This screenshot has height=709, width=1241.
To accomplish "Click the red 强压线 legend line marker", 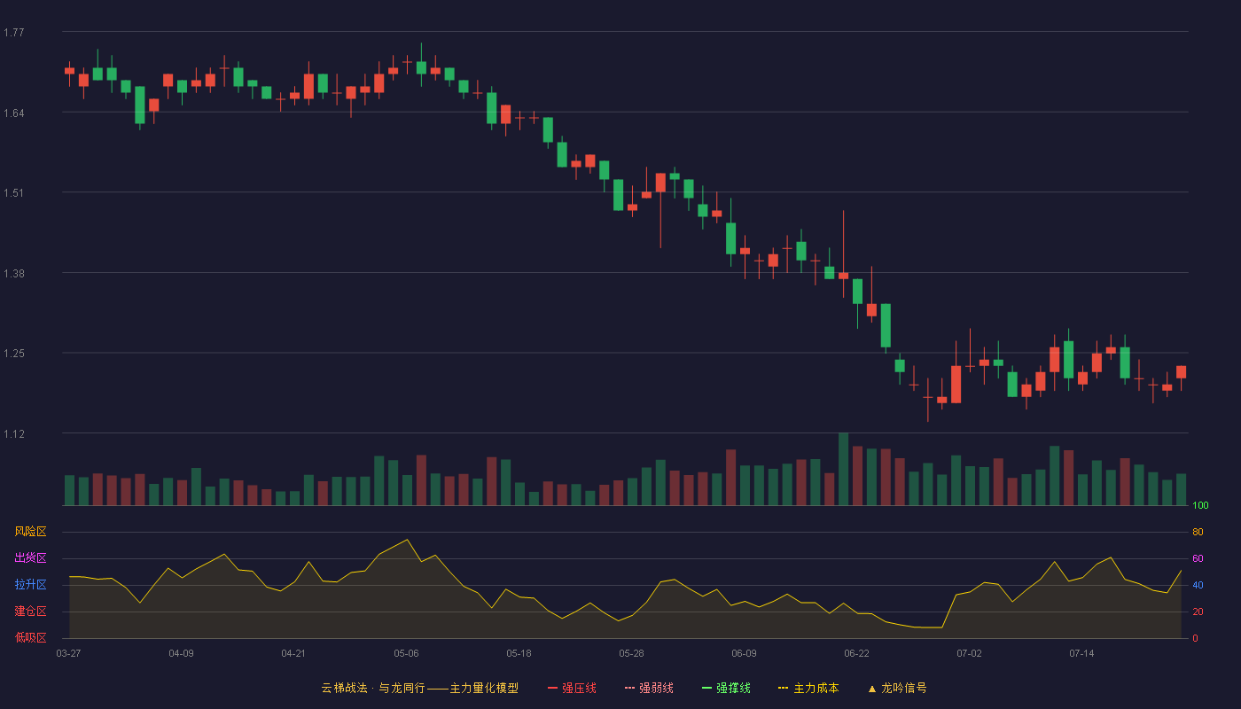I will pos(552,689).
